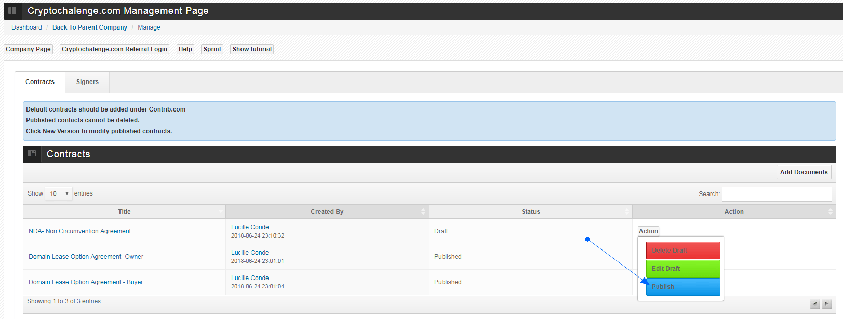This screenshot has width=843, height=319.
Task: Open Domain Lease Option Agreement -Owner contract
Action: 86,257
